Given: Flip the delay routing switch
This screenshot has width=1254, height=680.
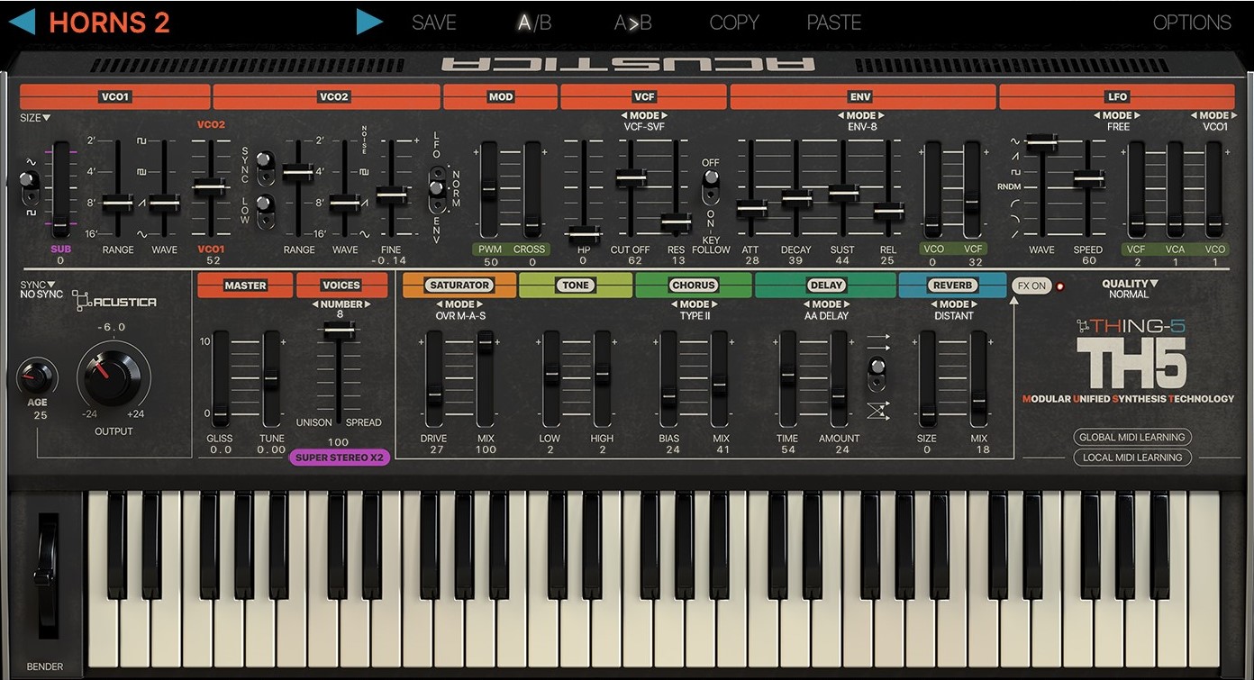Looking at the screenshot, I should (x=877, y=374).
